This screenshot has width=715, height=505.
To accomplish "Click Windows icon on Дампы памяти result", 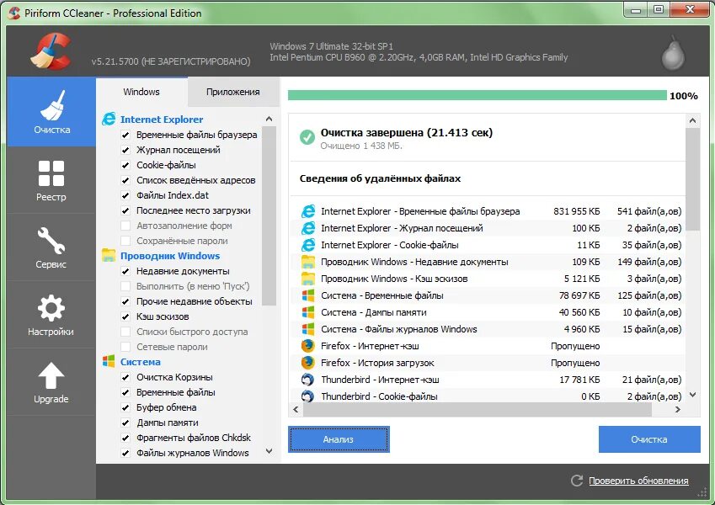I will coord(308,312).
